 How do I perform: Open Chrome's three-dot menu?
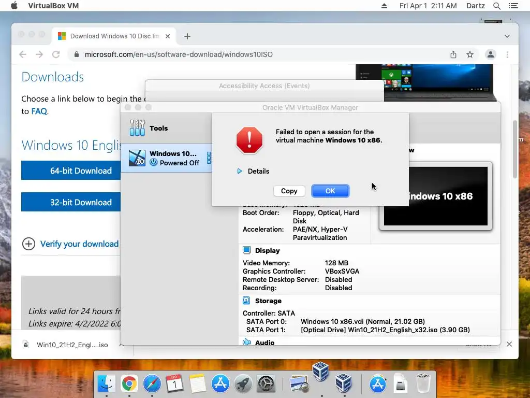[x=507, y=54]
